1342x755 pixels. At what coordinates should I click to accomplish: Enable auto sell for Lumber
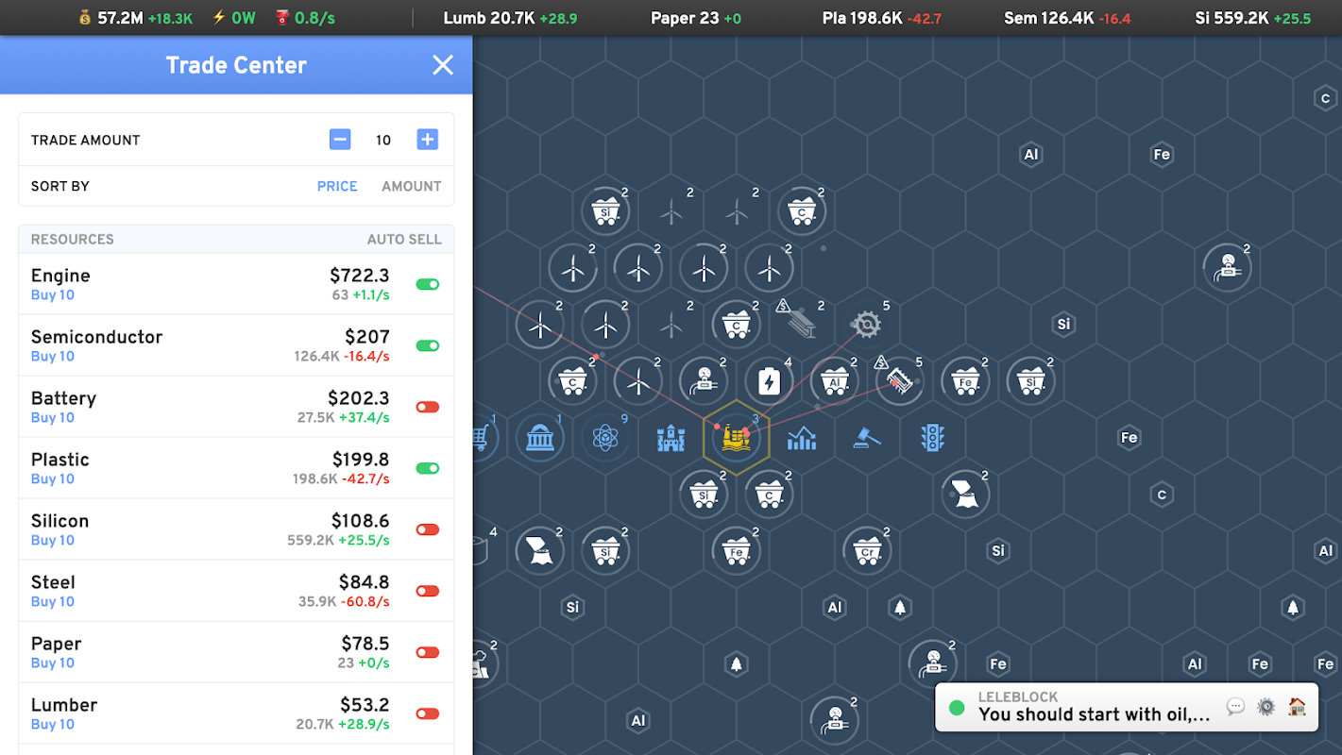[x=428, y=713]
